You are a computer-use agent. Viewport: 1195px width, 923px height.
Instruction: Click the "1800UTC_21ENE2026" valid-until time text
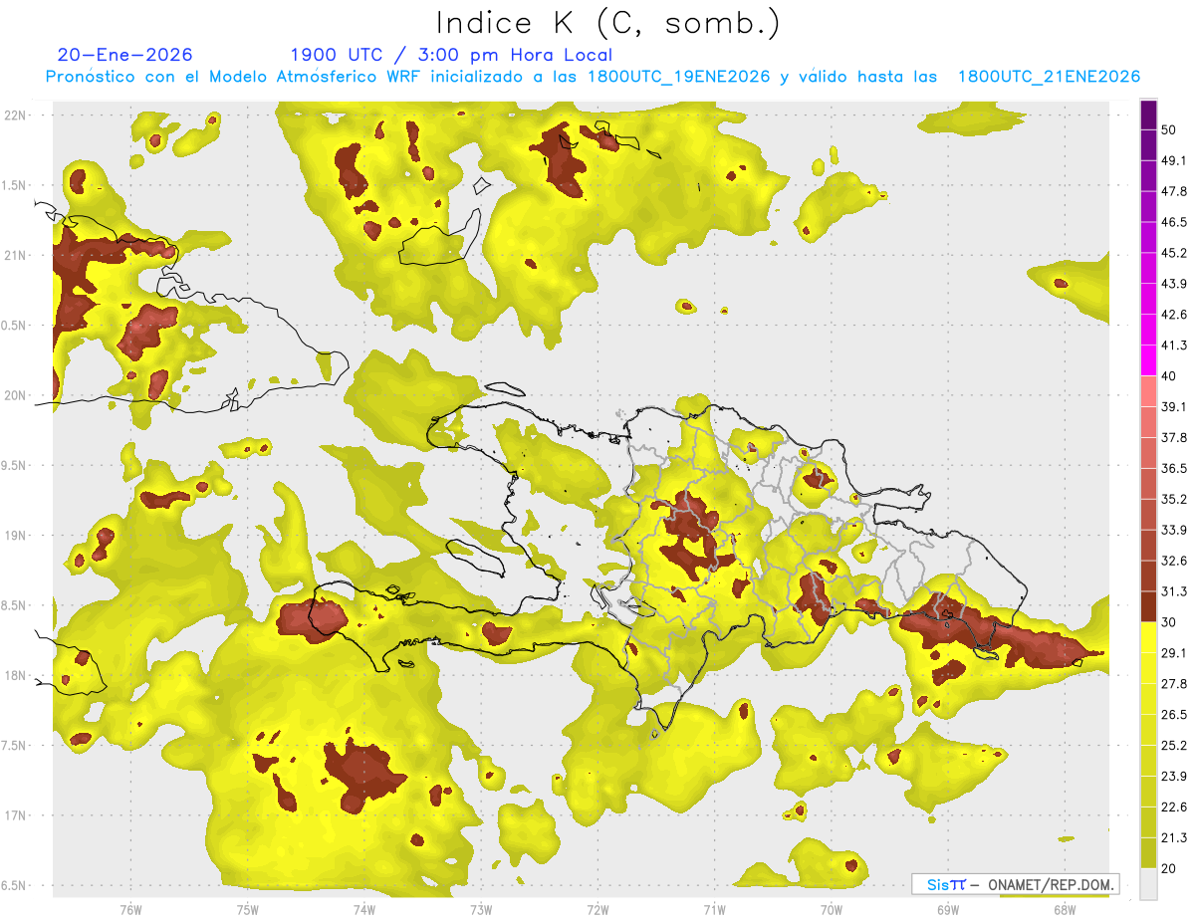pyautogui.click(x=1049, y=77)
